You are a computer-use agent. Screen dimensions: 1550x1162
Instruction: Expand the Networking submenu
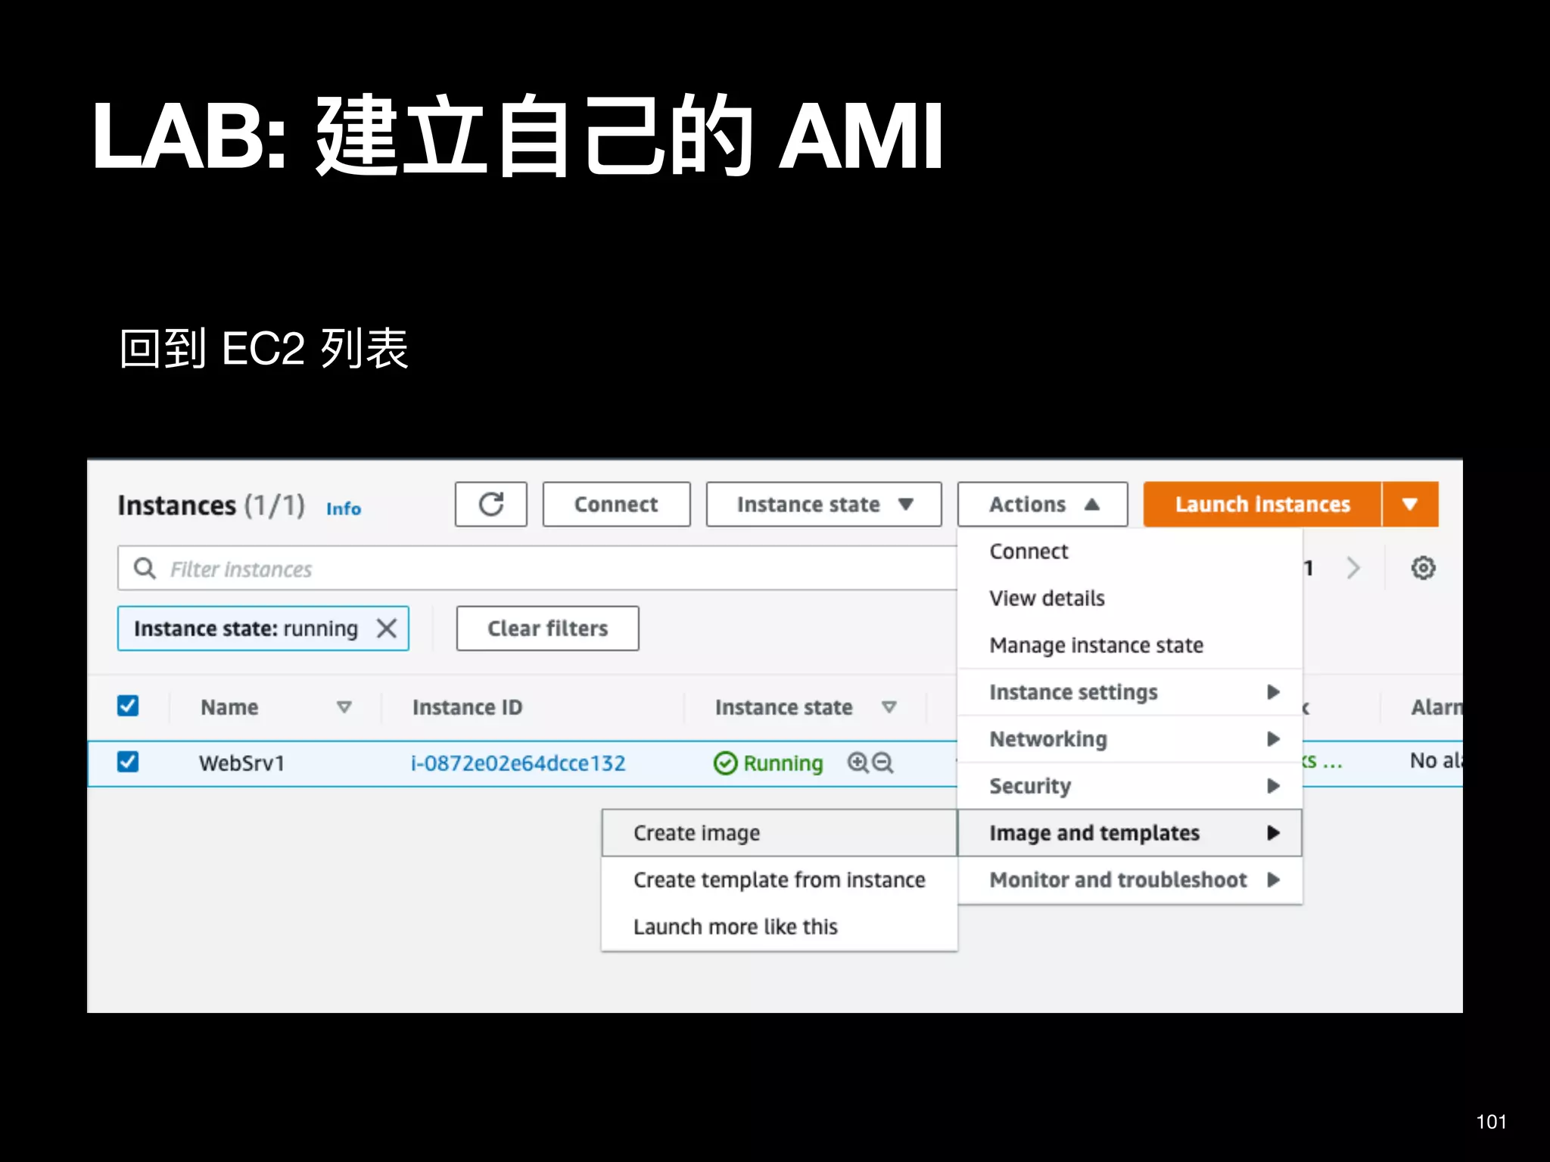point(1130,739)
